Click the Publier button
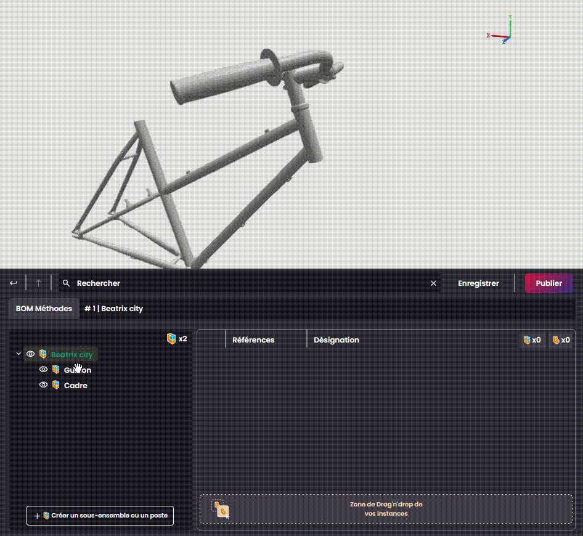 (548, 283)
